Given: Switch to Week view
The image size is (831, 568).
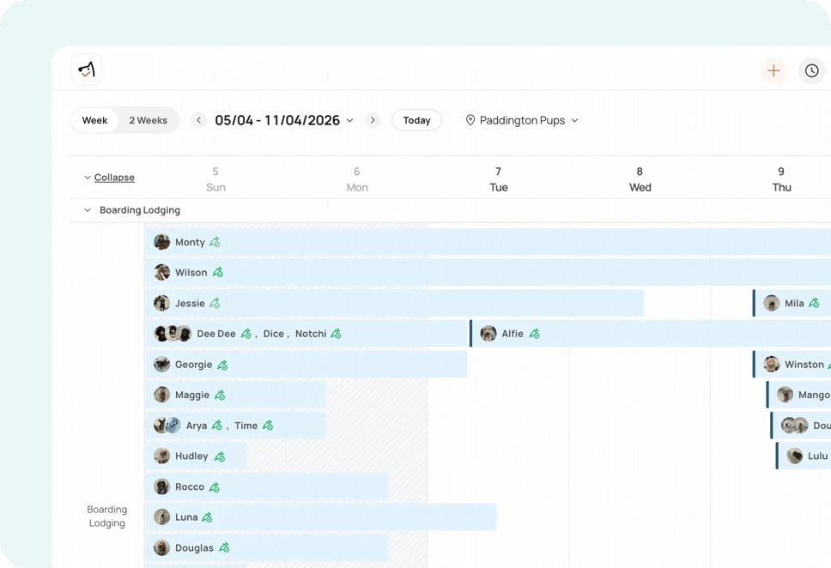Looking at the screenshot, I should [x=94, y=120].
